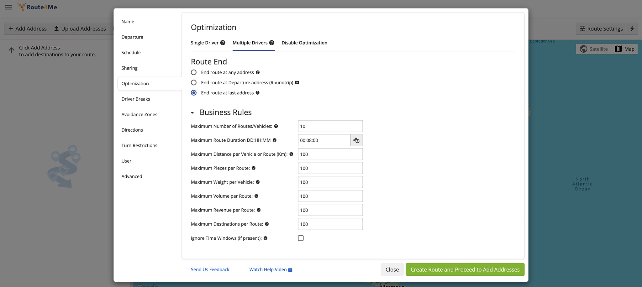Click help icon for Maximum Revenue per Route
642x287 pixels.
point(259,210)
